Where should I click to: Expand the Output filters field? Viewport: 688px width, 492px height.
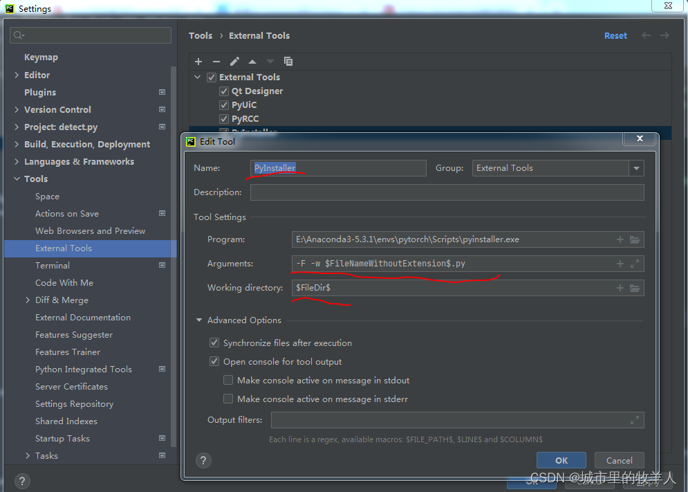tap(635, 420)
